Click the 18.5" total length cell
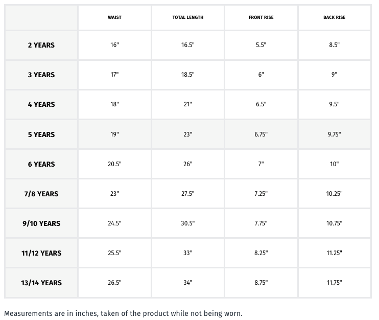This screenshot has width=379, height=320. point(188,75)
